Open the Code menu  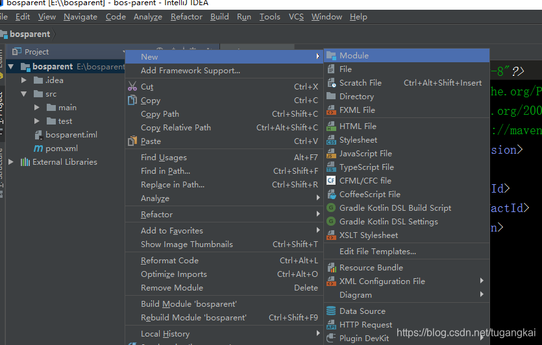116,17
